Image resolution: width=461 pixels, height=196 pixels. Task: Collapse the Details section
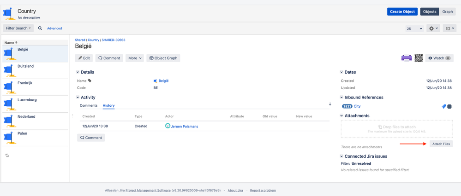tap(78, 72)
